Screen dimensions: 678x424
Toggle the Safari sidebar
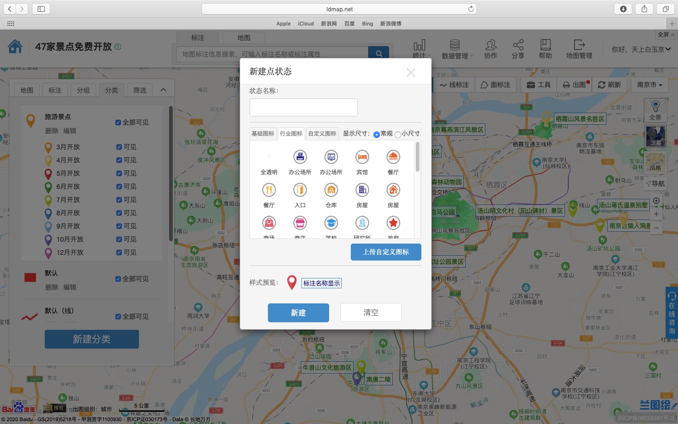[41, 9]
